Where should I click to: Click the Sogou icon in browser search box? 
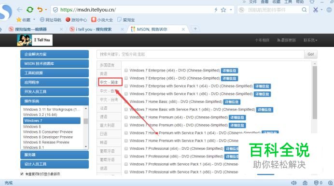(241, 10)
